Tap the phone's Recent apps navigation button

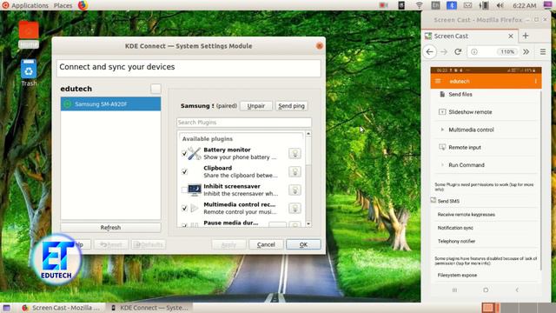tap(454, 290)
